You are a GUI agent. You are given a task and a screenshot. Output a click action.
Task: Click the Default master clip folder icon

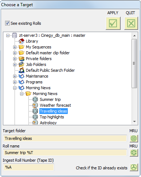click(21, 53)
